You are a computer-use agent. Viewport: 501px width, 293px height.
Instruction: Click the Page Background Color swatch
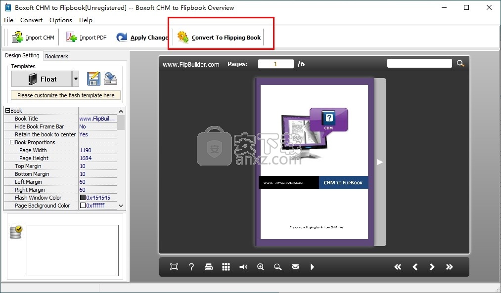coord(83,206)
